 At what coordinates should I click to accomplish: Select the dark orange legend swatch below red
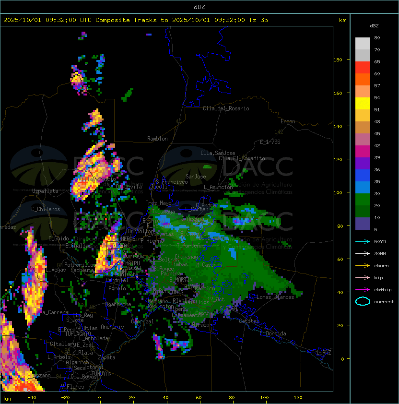pos(363,79)
